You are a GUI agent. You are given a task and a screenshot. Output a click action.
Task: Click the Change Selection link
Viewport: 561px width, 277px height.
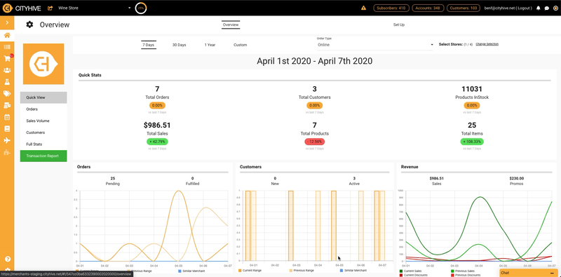click(x=487, y=44)
